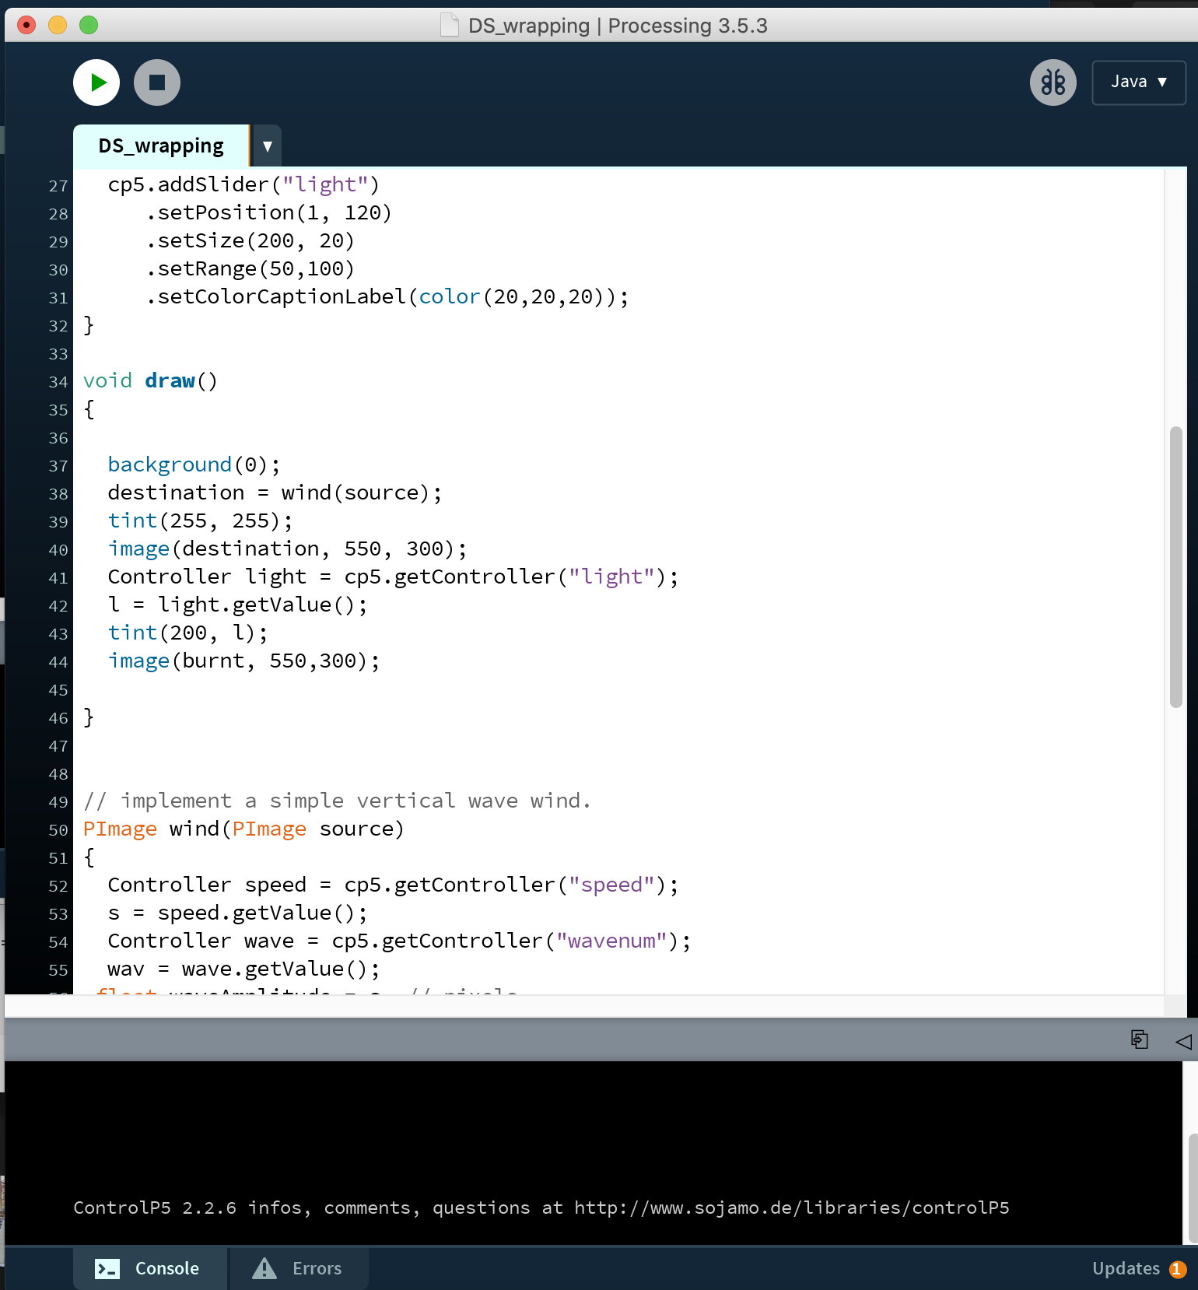This screenshot has height=1290, width=1198.
Task: Click on 'void draw()' declaration line
Action: (x=150, y=381)
